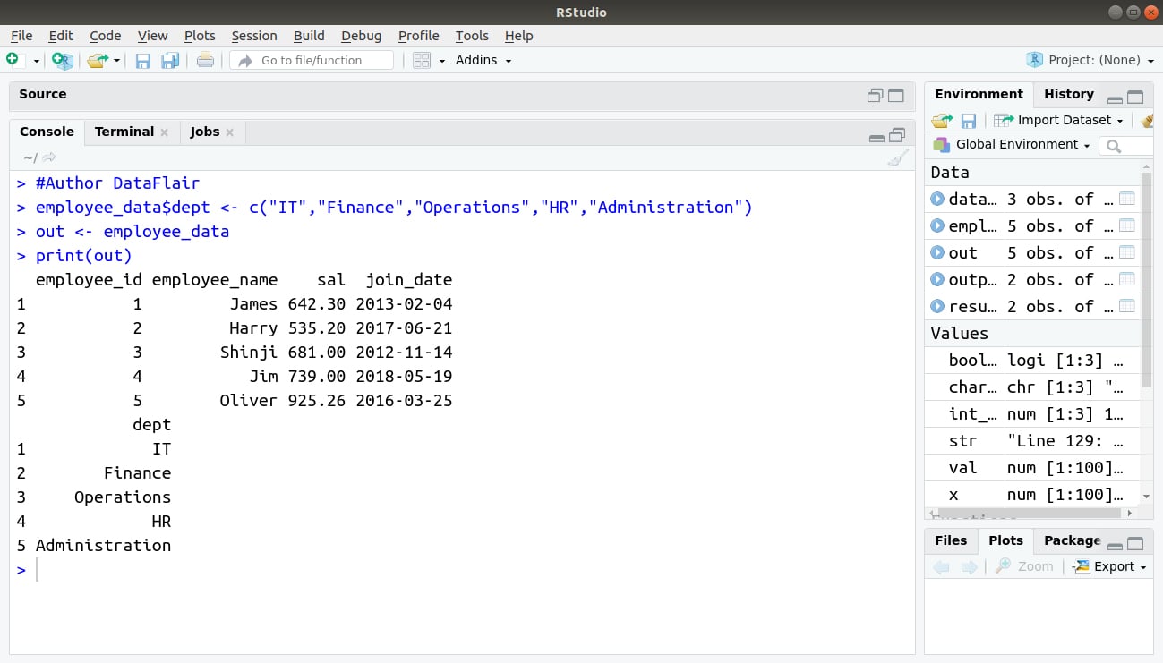Viewport: 1163px width, 663px height.
Task: Switch to the History tab
Action: (x=1069, y=94)
